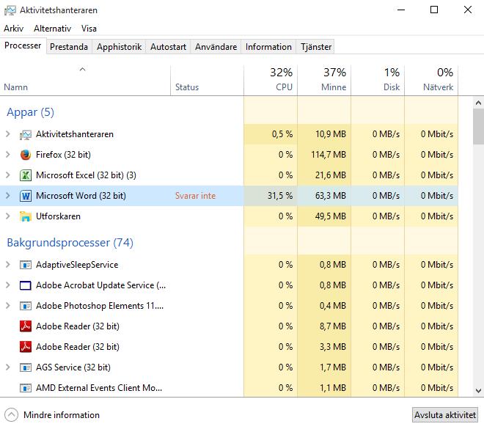Switch to the Tjänster tab
The image size is (484, 432).
click(315, 47)
